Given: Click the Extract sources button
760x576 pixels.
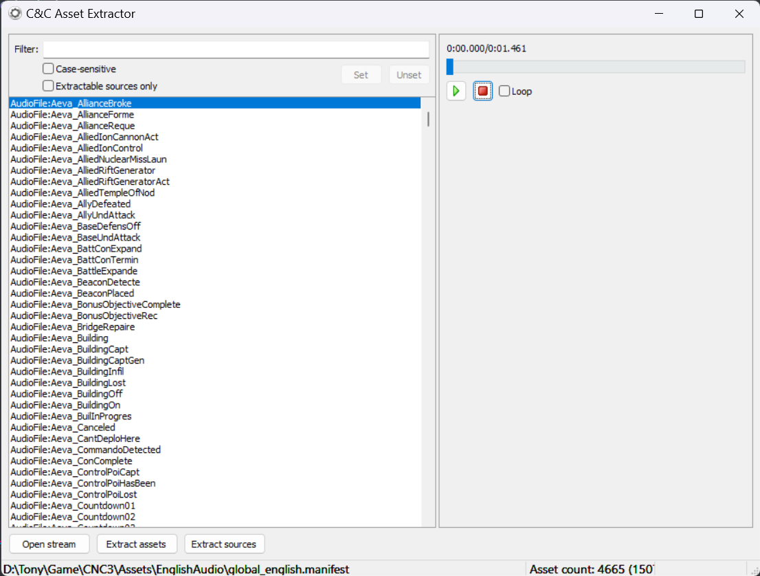Looking at the screenshot, I should pos(223,544).
